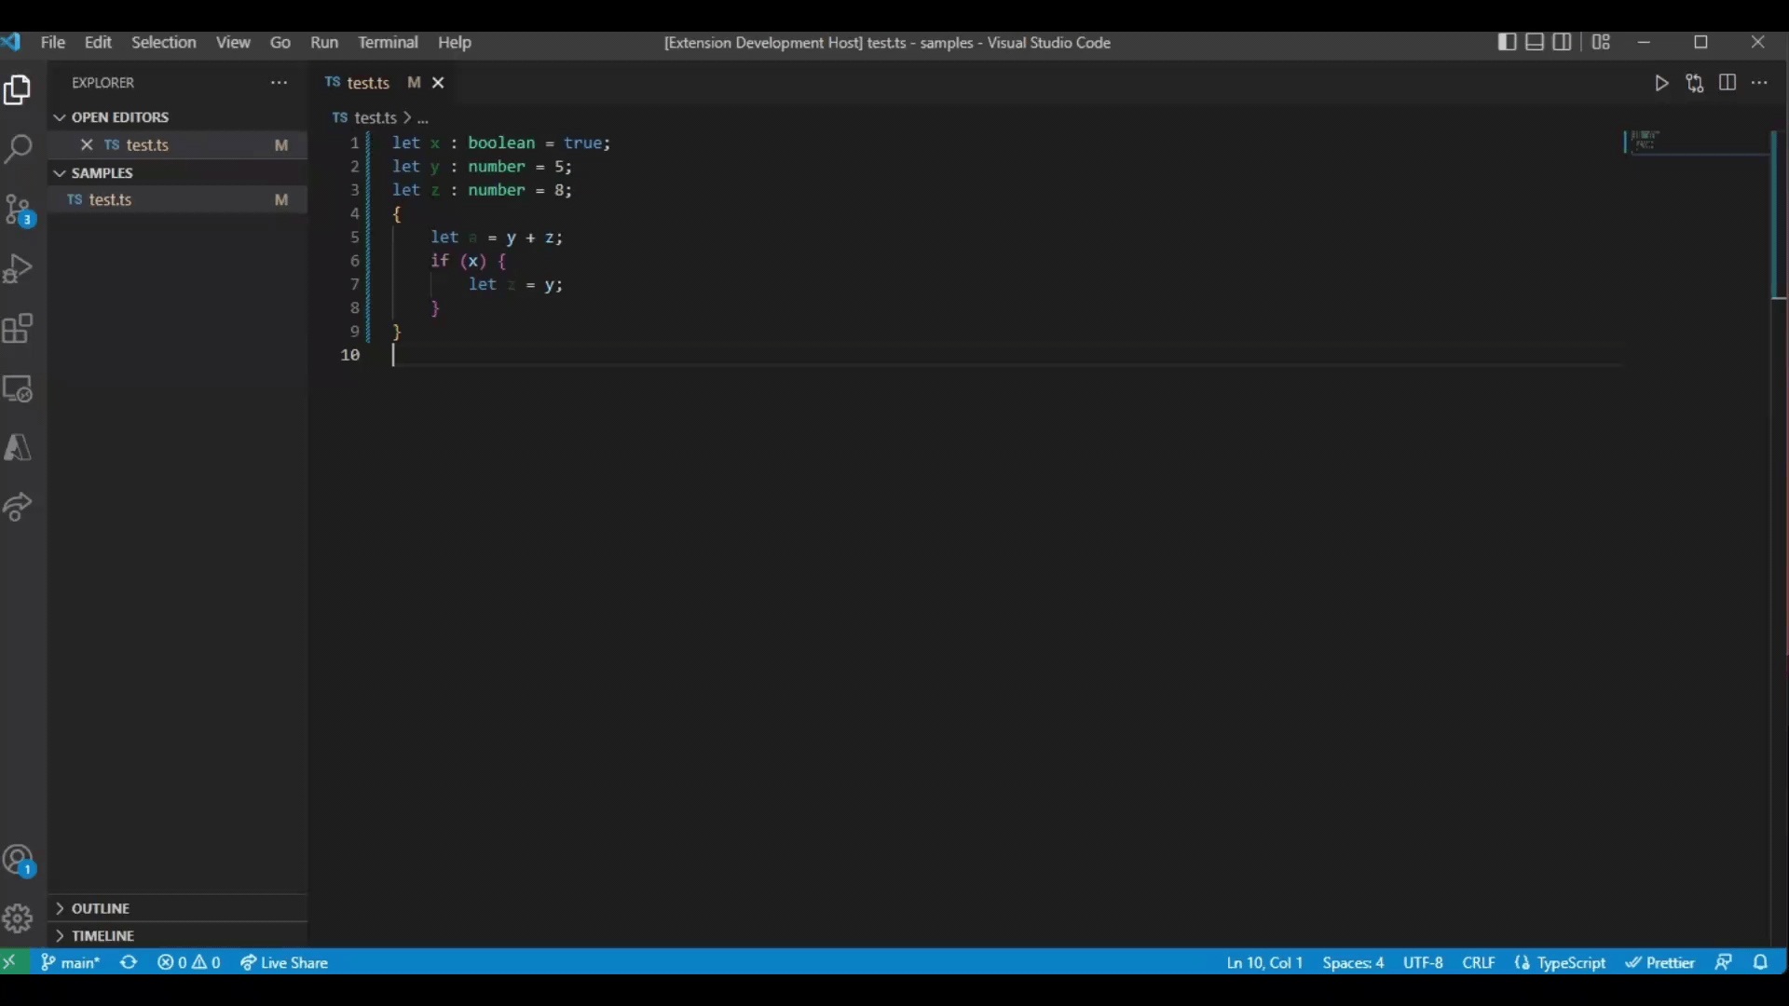Open the Accounts icon with badge
The image size is (1789, 1006).
19,860
